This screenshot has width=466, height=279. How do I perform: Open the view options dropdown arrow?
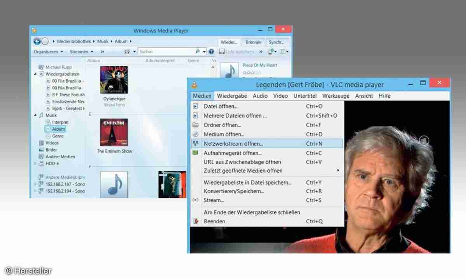coord(134,52)
